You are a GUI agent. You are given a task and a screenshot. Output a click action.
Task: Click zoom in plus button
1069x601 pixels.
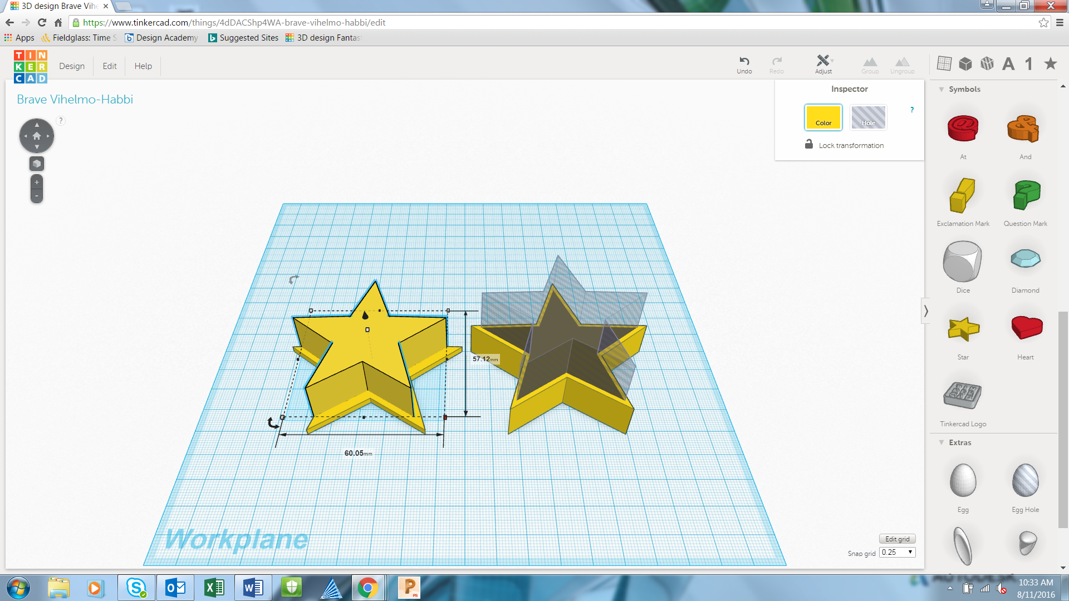coord(37,182)
